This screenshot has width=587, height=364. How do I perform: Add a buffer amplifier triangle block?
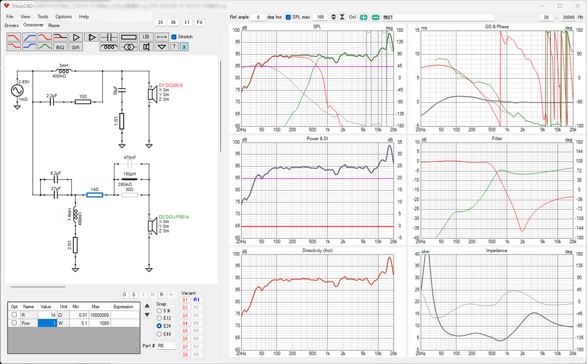[x=75, y=37]
